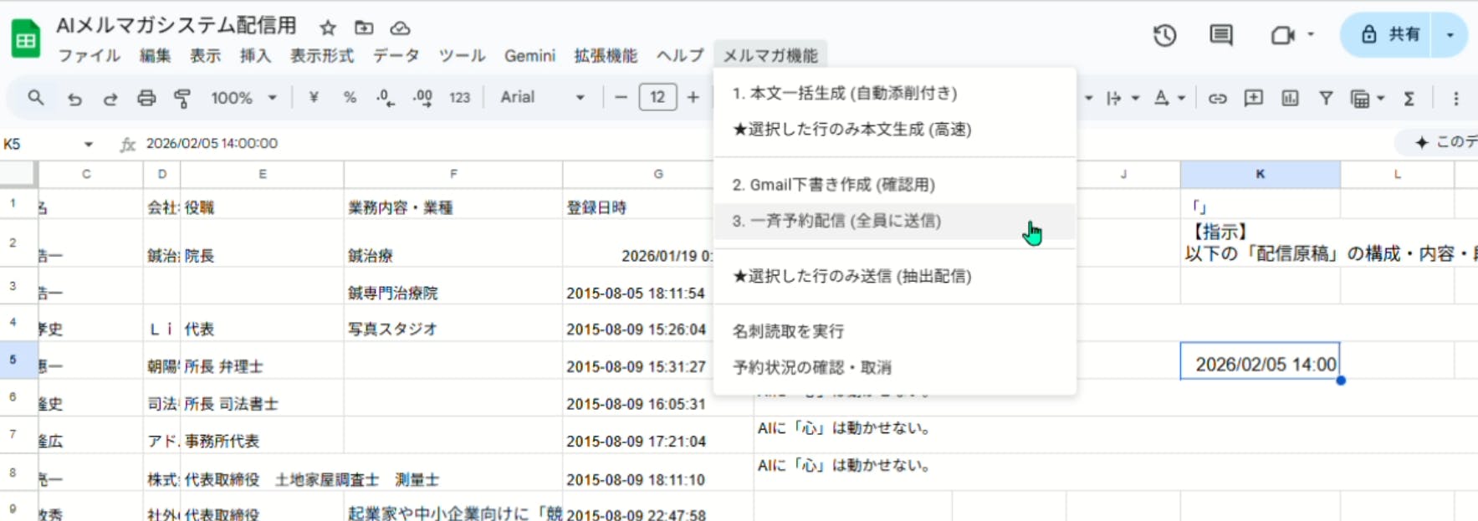Star this spreadsheet document

coord(328,28)
